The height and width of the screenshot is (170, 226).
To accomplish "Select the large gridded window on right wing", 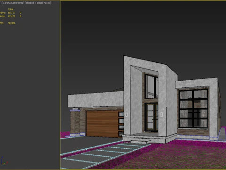I will coord(194,109).
